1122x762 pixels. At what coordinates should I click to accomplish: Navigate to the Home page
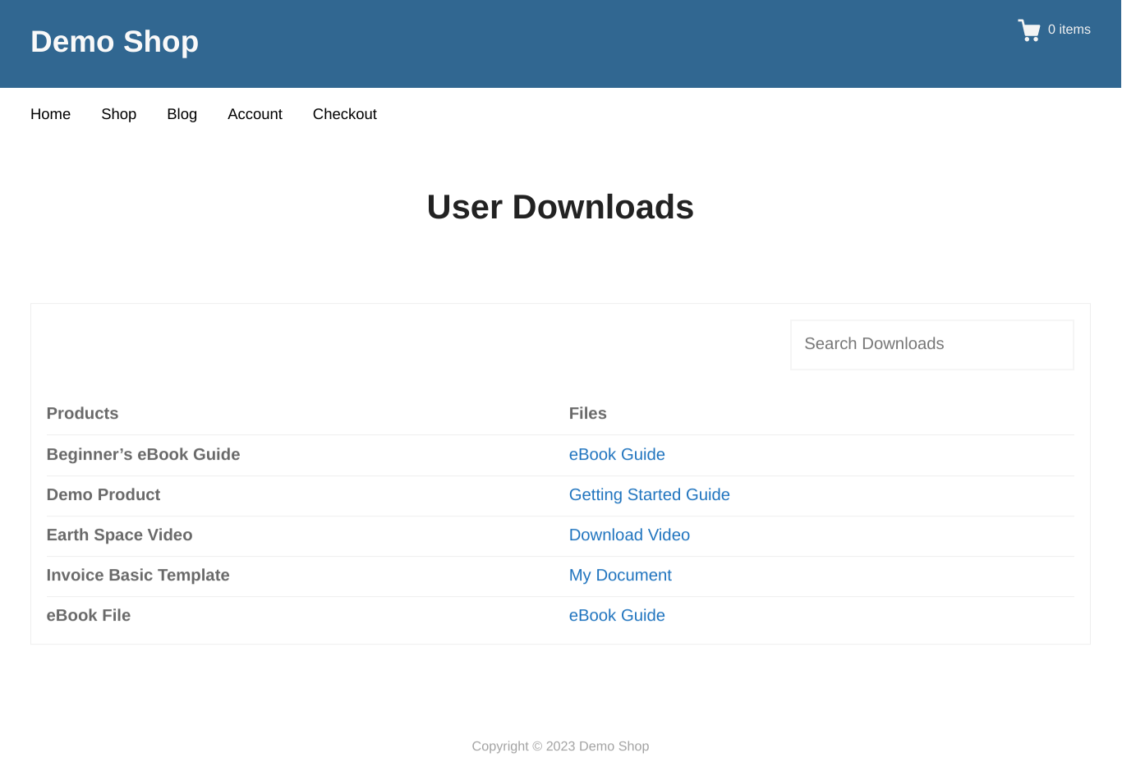50,114
